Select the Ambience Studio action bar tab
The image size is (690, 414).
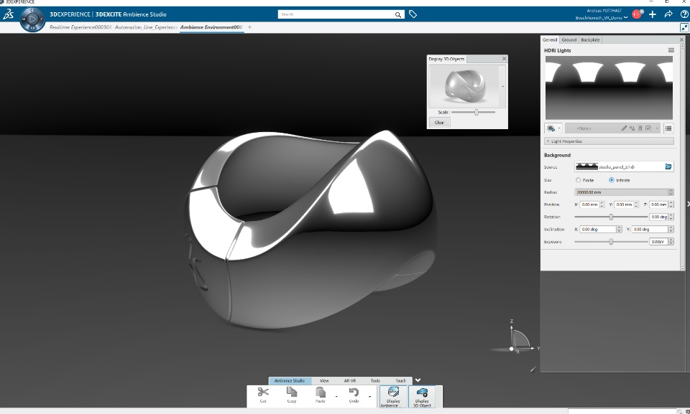pyautogui.click(x=290, y=380)
